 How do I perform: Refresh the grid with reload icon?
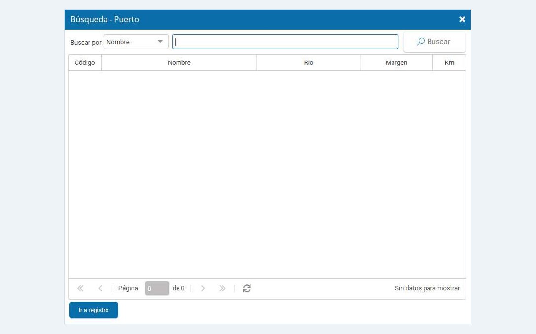(x=247, y=288)
